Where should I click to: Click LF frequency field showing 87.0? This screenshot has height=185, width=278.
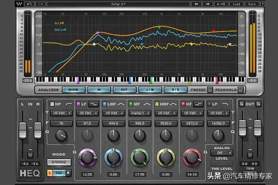[x=88, y=123]
